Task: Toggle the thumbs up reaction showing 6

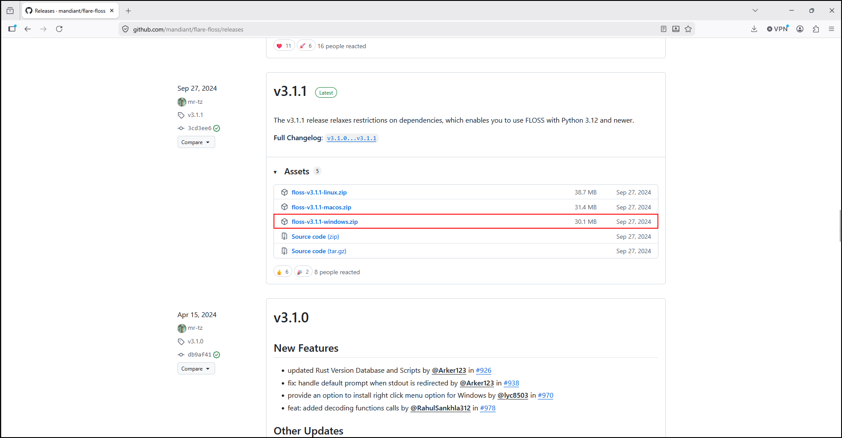Action: [x=283, y=272]
